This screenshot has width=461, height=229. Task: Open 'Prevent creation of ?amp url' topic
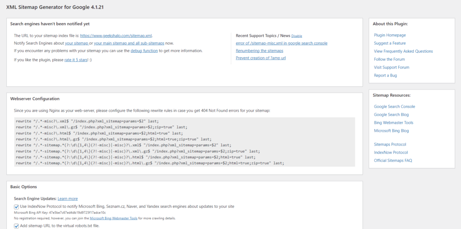tap(261, 58)
